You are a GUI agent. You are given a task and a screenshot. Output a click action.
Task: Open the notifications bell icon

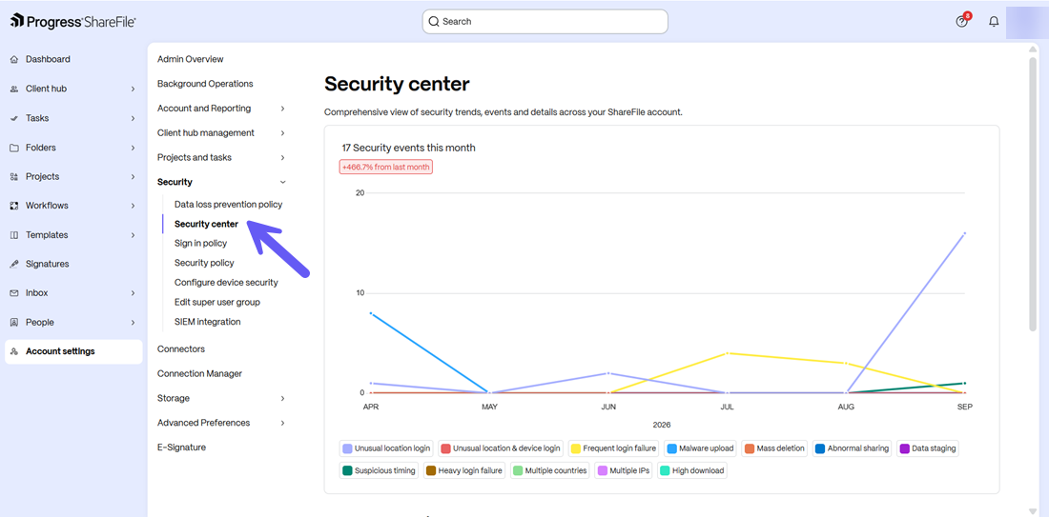tap(994, 21)
